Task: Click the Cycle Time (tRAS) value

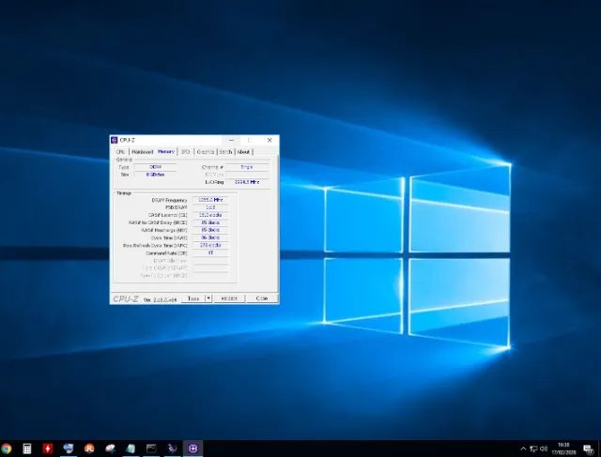Action: point(210,238)
